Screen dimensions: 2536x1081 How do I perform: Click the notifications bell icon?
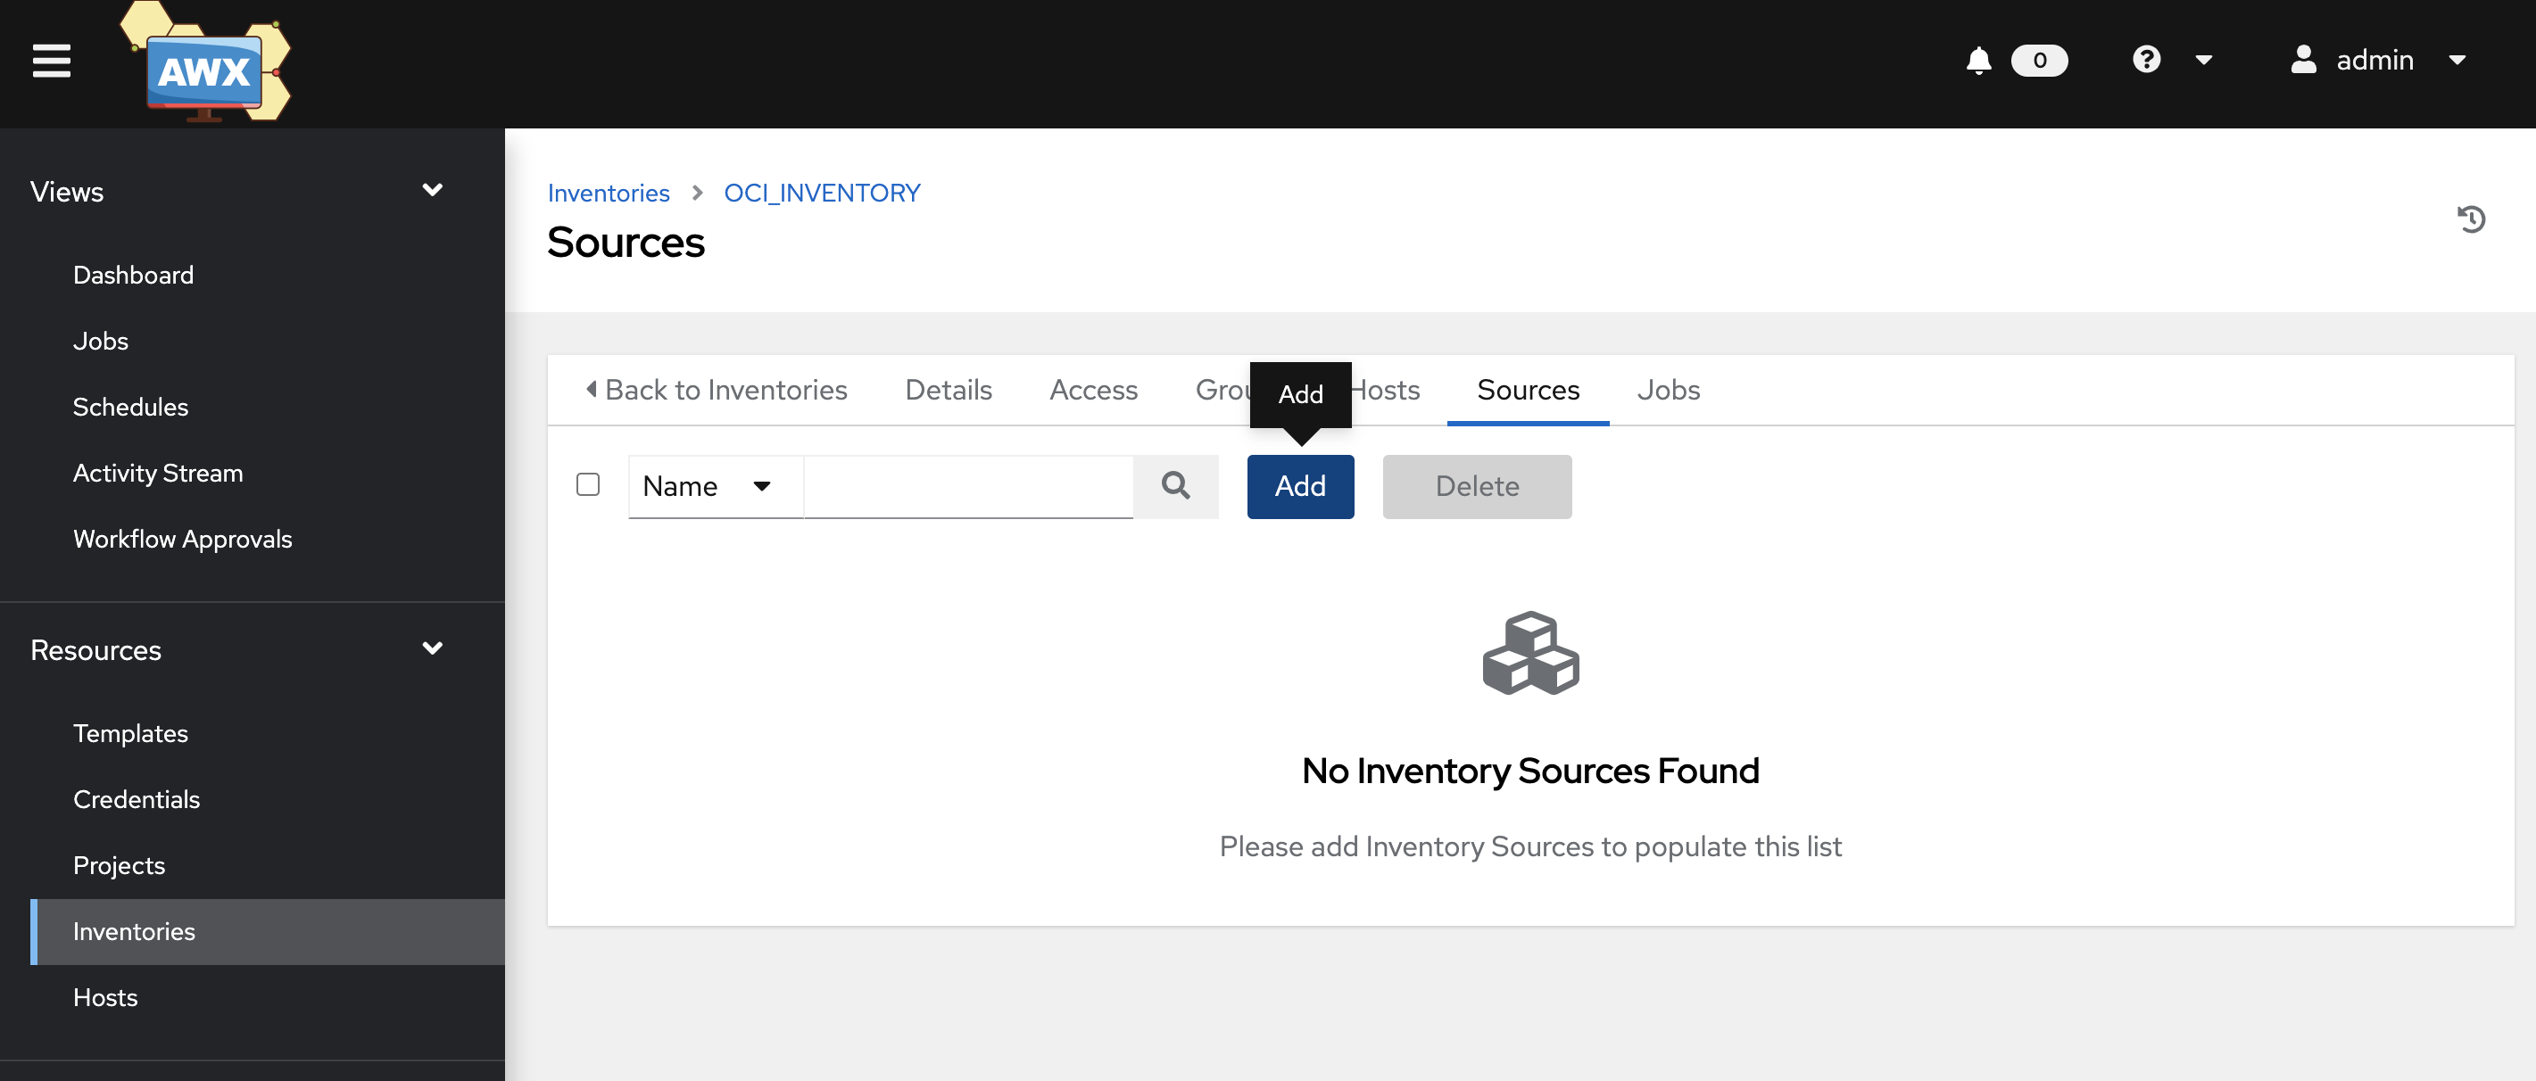[1979, 62]
